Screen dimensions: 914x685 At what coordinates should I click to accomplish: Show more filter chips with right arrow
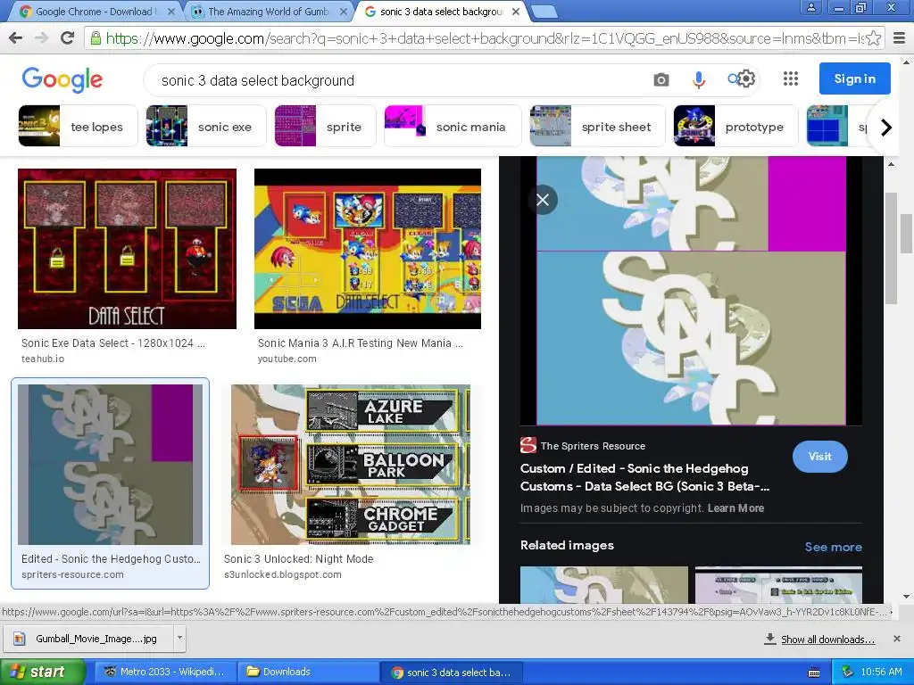pyautogui.click(x=886, y=127)
